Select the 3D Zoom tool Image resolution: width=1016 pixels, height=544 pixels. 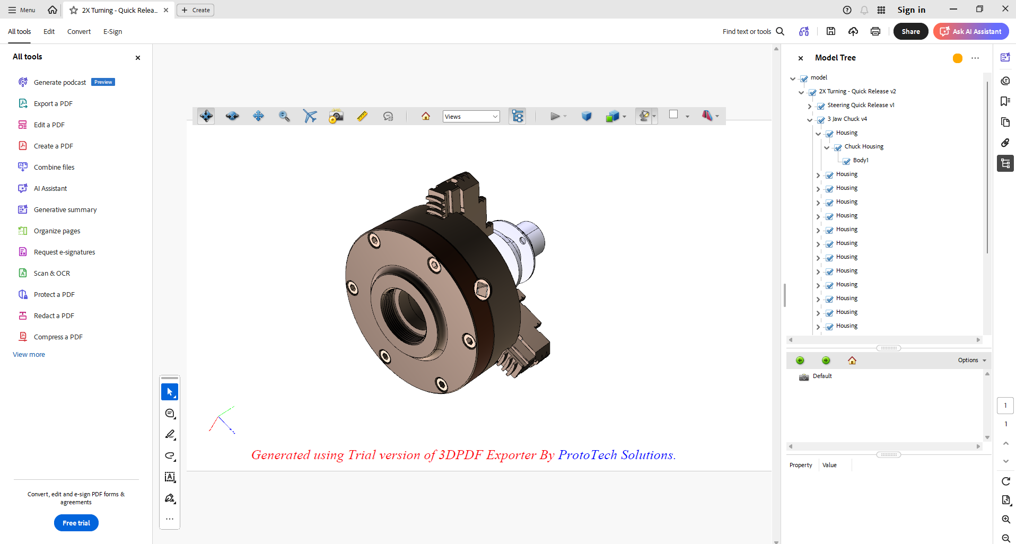[x=284, y=116]
